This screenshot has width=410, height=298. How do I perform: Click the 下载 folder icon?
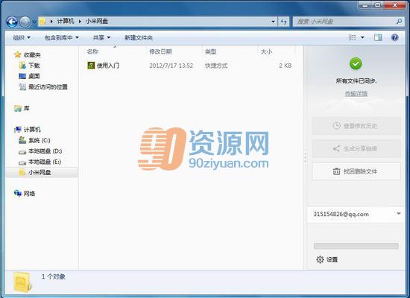tap(22, 66)
